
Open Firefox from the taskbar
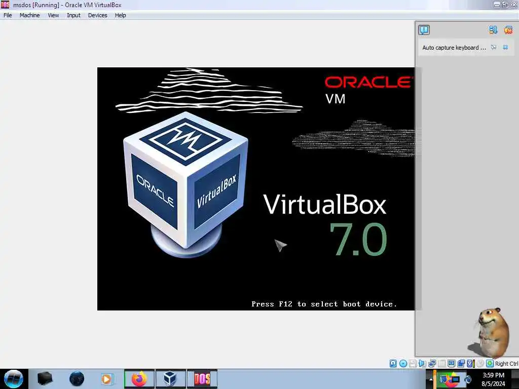tap(139, 379)
